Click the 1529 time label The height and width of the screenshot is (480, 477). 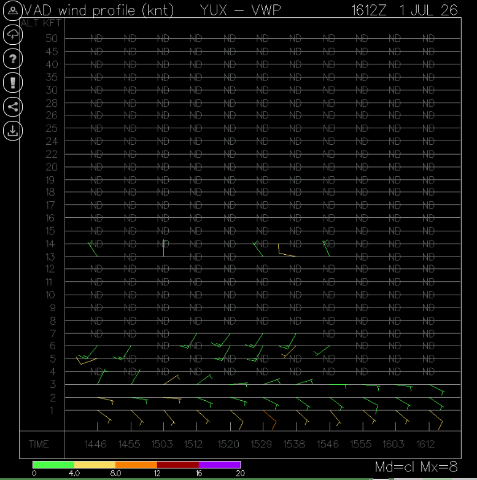click(261, 444)
